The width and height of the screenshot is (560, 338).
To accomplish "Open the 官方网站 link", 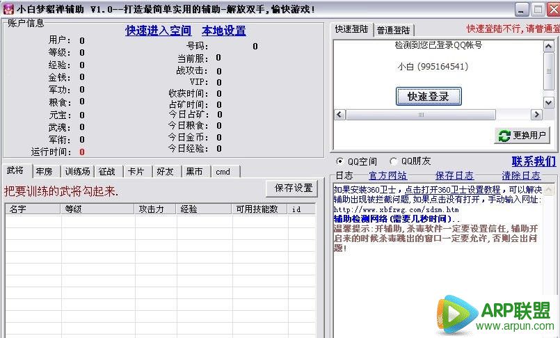I will [x=388, y=175].
